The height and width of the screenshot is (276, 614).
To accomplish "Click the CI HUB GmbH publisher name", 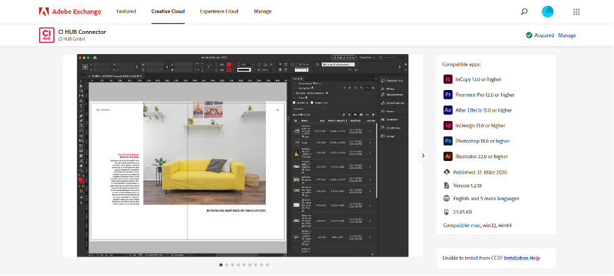I will 72,39.
